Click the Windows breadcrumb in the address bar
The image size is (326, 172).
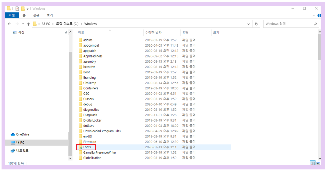coord(91,24)
